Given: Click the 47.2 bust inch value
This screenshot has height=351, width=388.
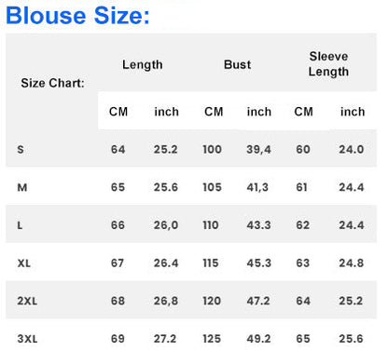Looking at the screenshot, I should (x=258, y=301).
